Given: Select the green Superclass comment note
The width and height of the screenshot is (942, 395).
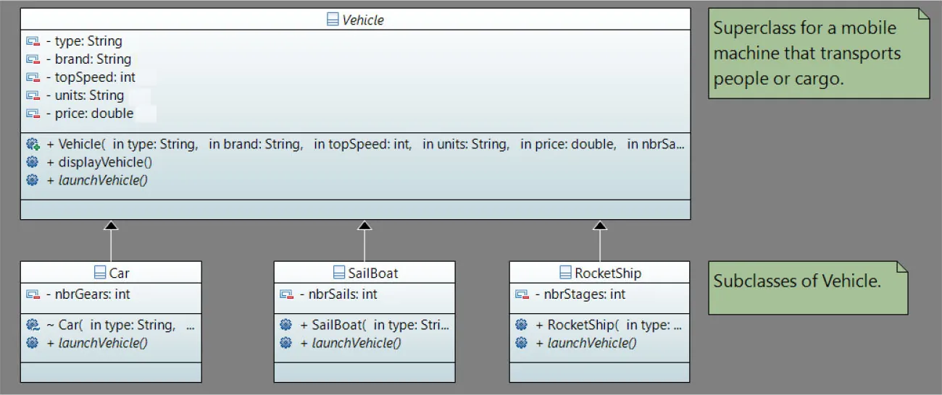Looking at the screenshot, I should pos(817,54).
